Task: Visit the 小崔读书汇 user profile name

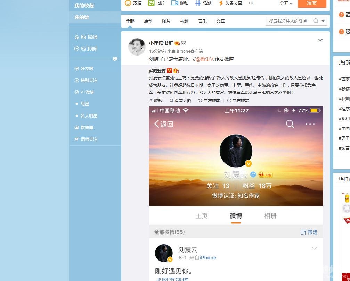Action: coord(161,43)
